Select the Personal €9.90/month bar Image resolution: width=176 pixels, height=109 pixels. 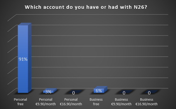click(50, 90)
